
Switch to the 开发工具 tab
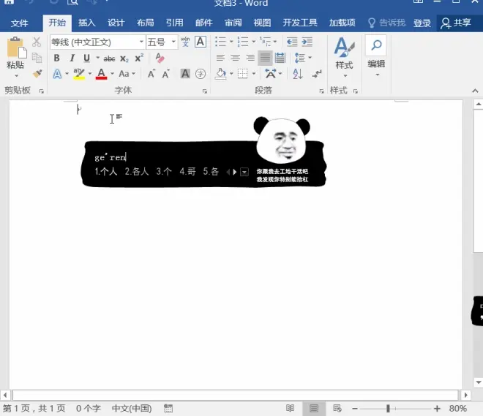[x=300, y=23]
